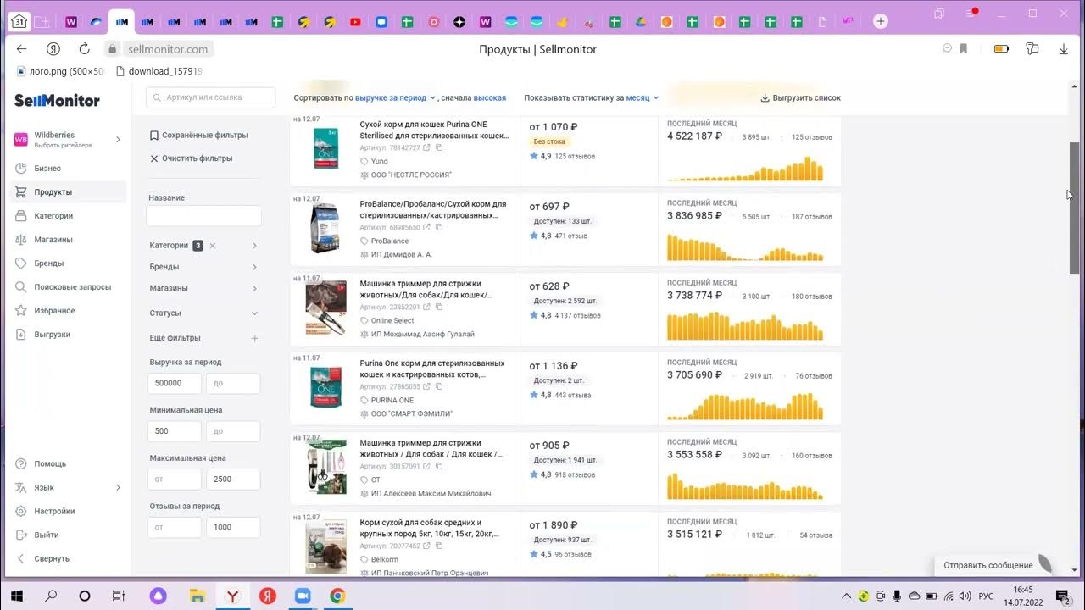Toggle sort order 'высокая' link
1085x610 pixels.
click(x=490, y=97)
